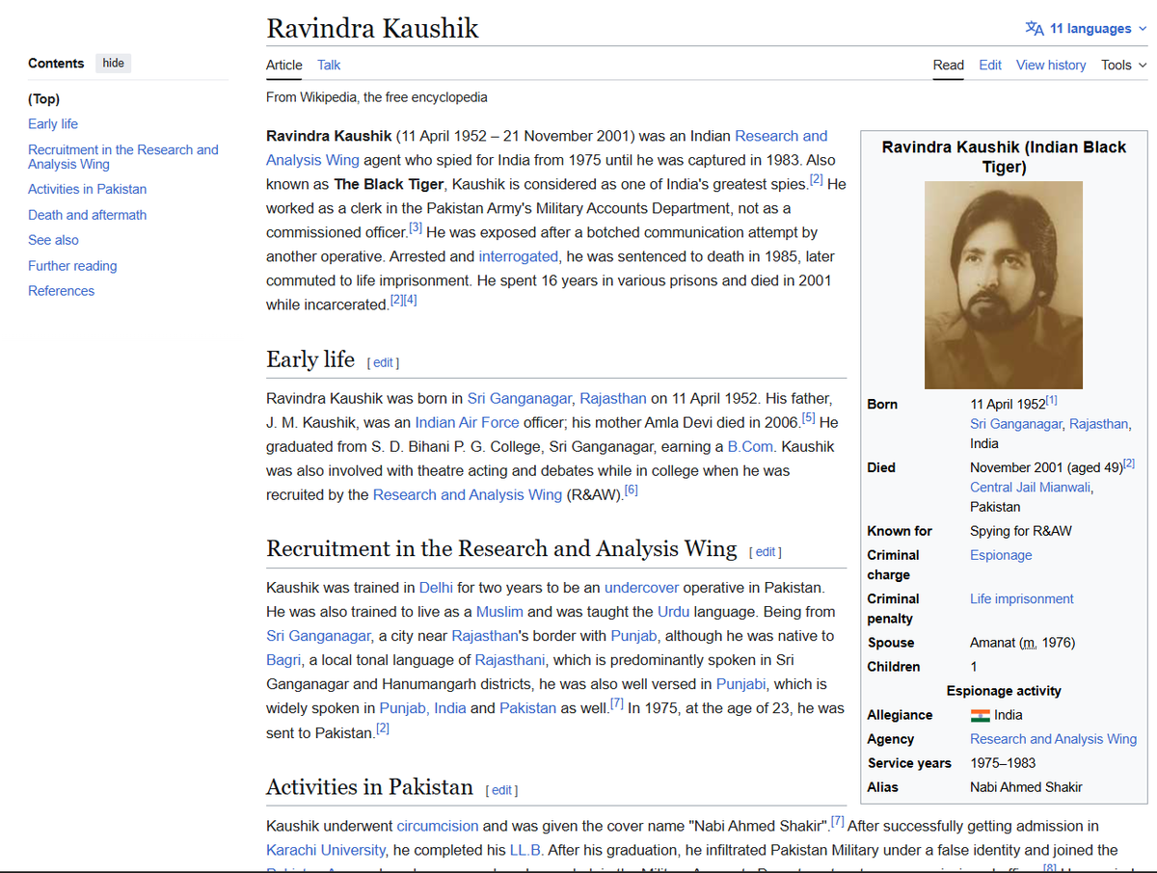Open the Sri Ganganagar link in the Born row of the infobox
Image resolution: width=1157 pixels, height=873 pixels.
click(x=1017, y=425)
